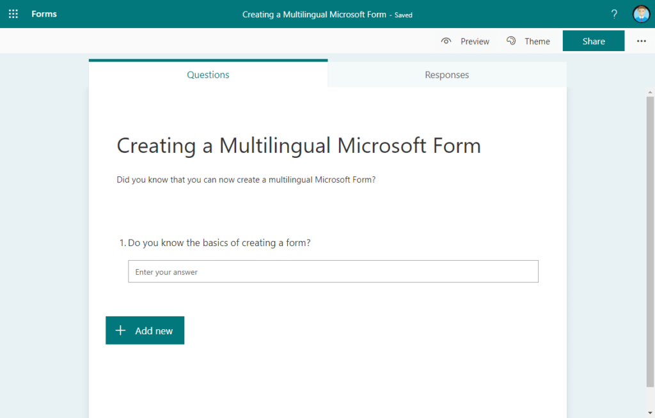Click the Theme palette icon
This screenshot has width=655, height=418.
tap(511, 40)
